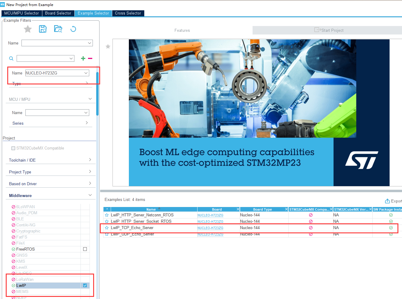Click the star column header in examples table
The image size is (402, 299).
click(x=107, y=209)
